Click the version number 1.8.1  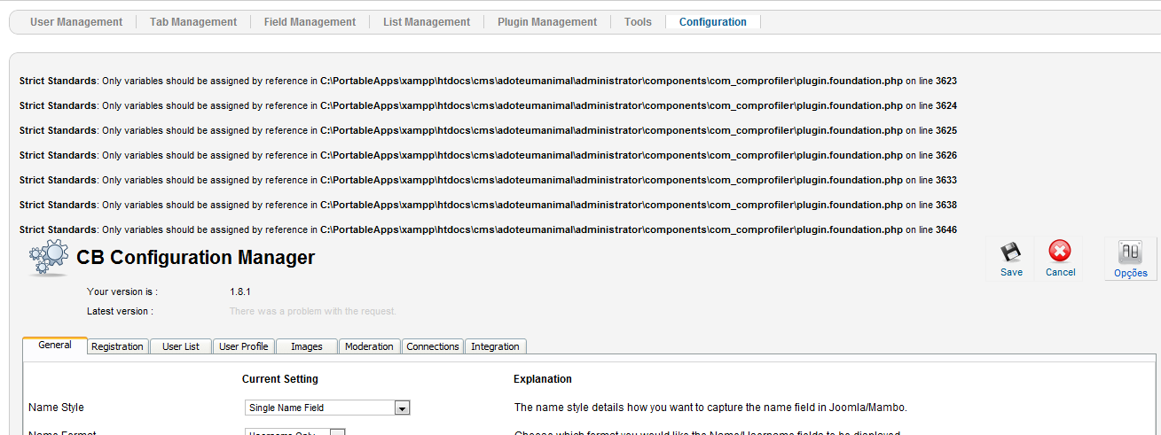(241, 291)
